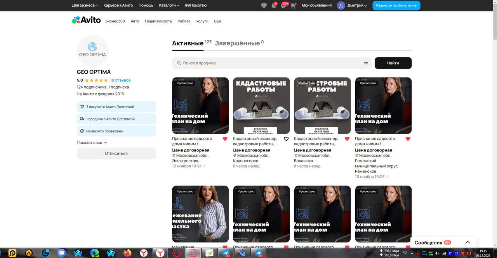Click RU language indicator in taskbar

[405, 253]
